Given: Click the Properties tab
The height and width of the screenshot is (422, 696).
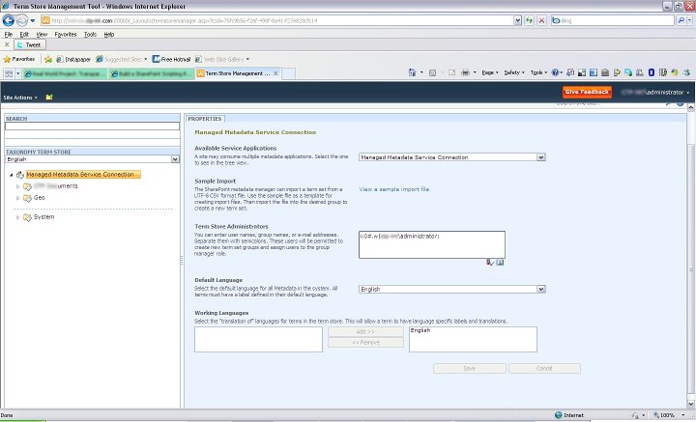Looking at the screenshot, I should 205,119.
